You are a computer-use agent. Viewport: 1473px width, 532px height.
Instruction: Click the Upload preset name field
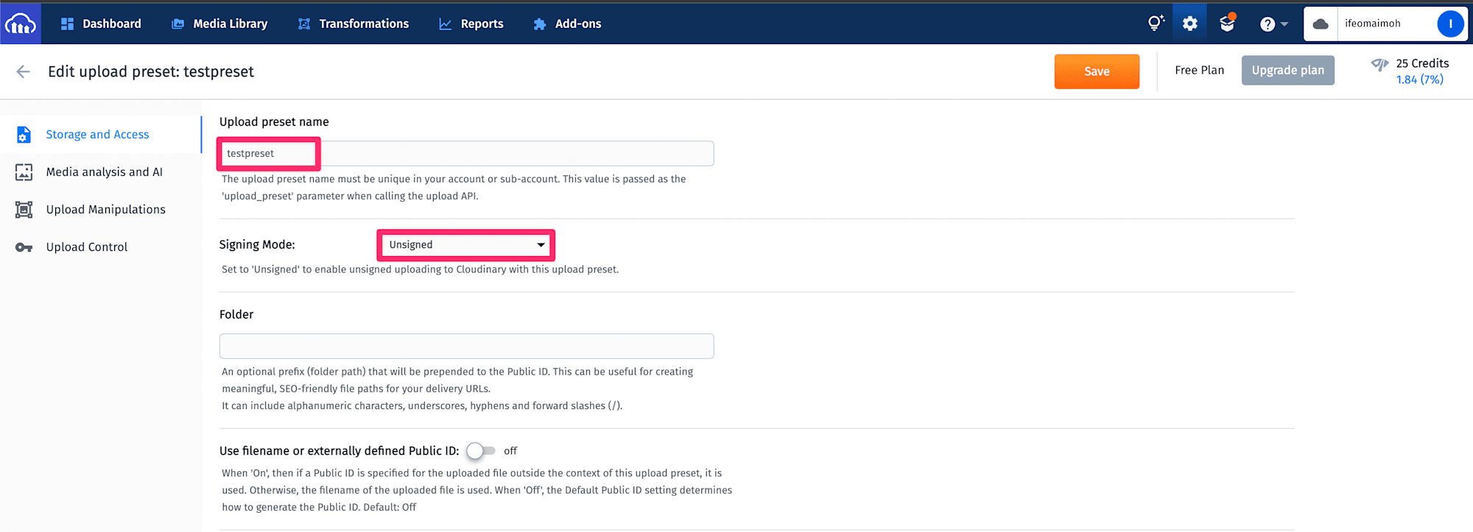[466, 153]
